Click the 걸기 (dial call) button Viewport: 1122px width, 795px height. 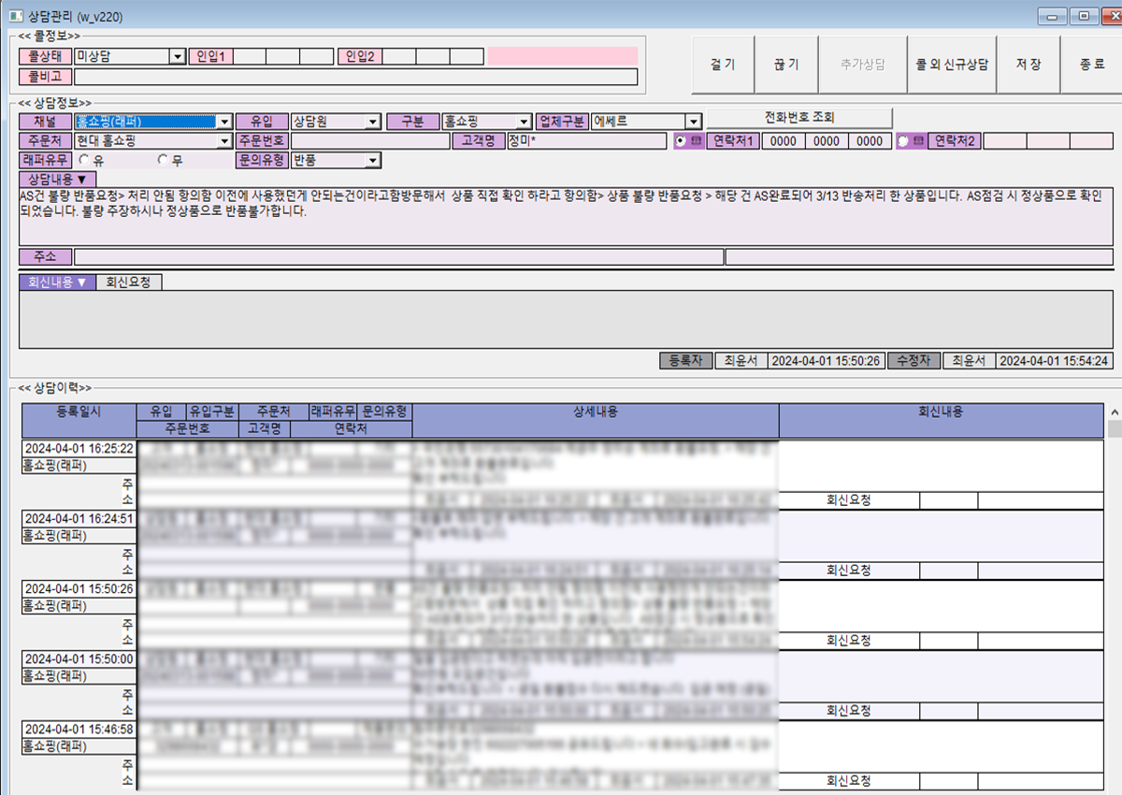click(x=722, y=65)
